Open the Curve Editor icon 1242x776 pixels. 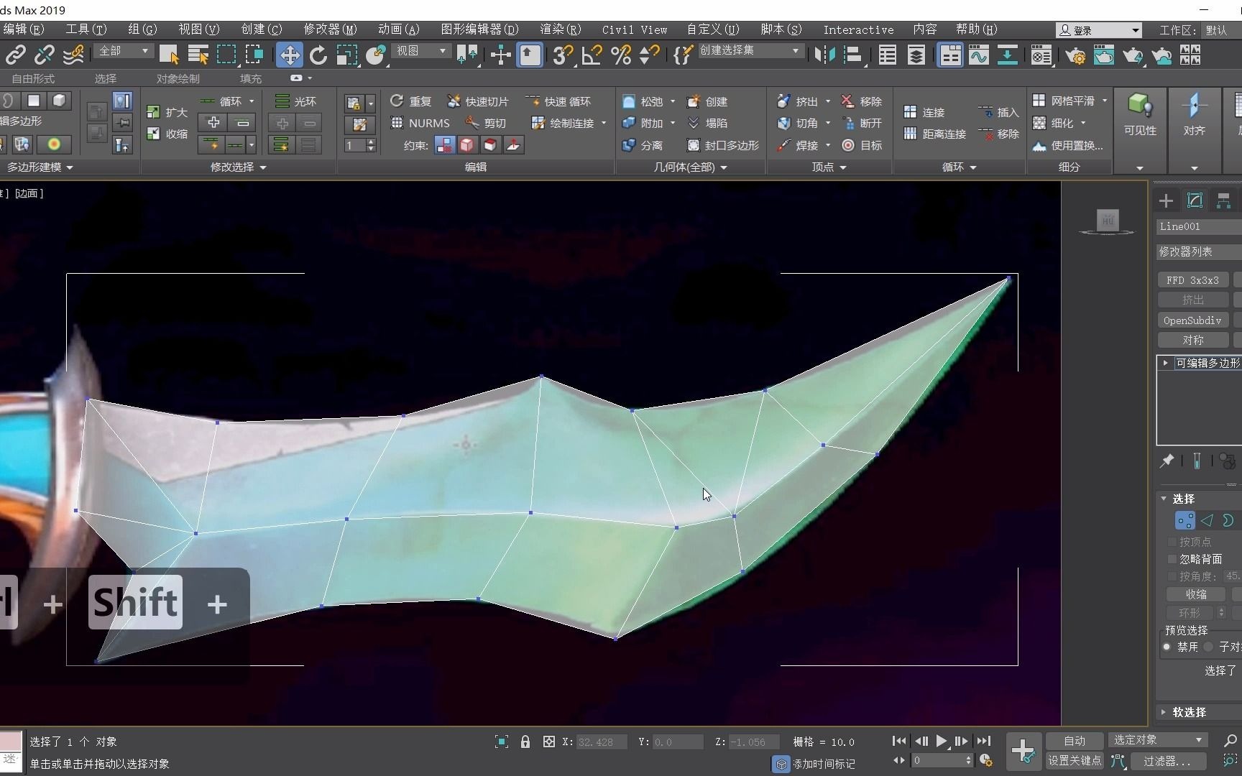tap(979, 55)
